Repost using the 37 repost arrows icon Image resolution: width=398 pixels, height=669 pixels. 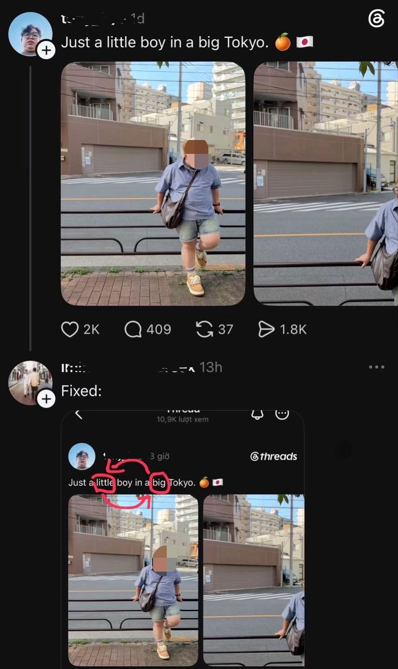(x=205, y=329)
